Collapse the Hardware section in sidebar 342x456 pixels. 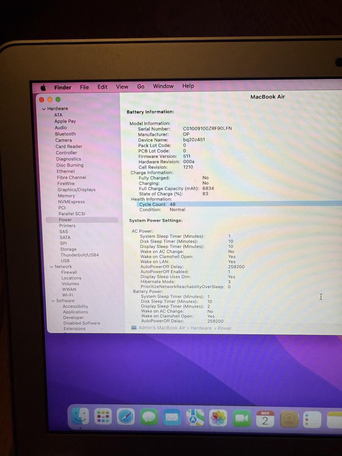pos(44,109)
